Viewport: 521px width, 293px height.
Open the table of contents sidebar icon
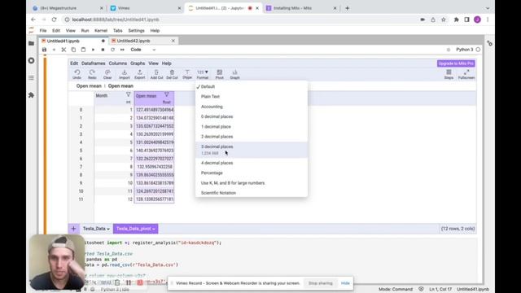(31, 78)
